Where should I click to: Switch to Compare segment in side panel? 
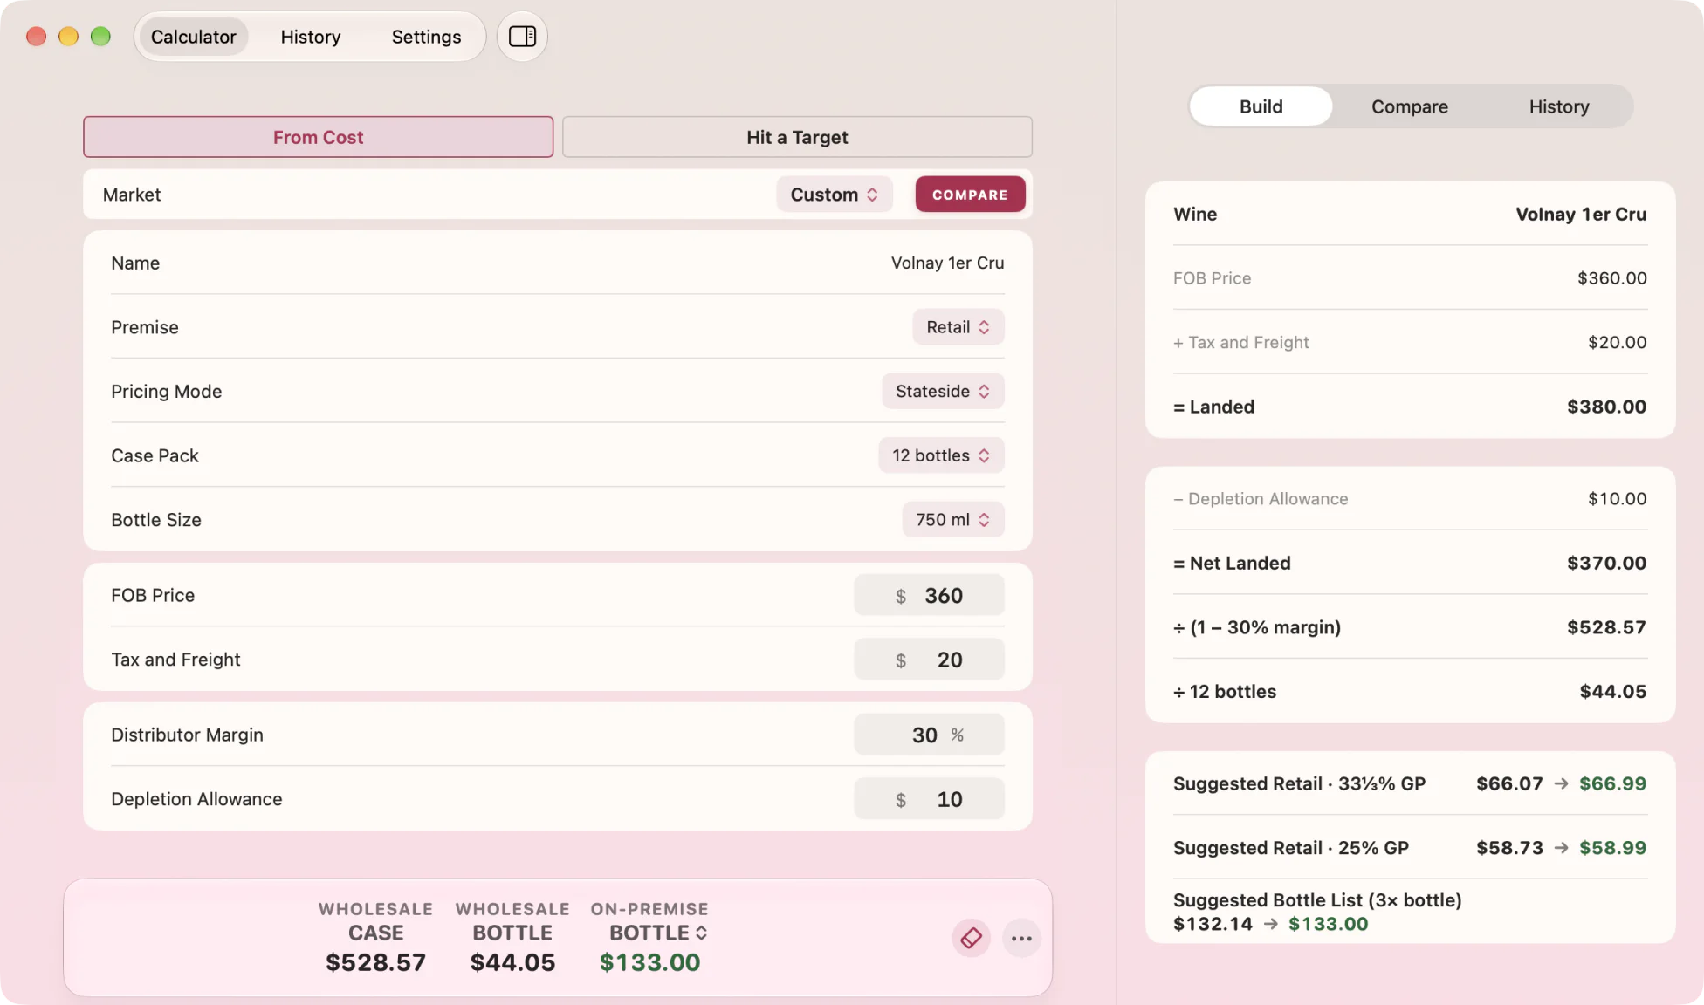(1409, 106)
